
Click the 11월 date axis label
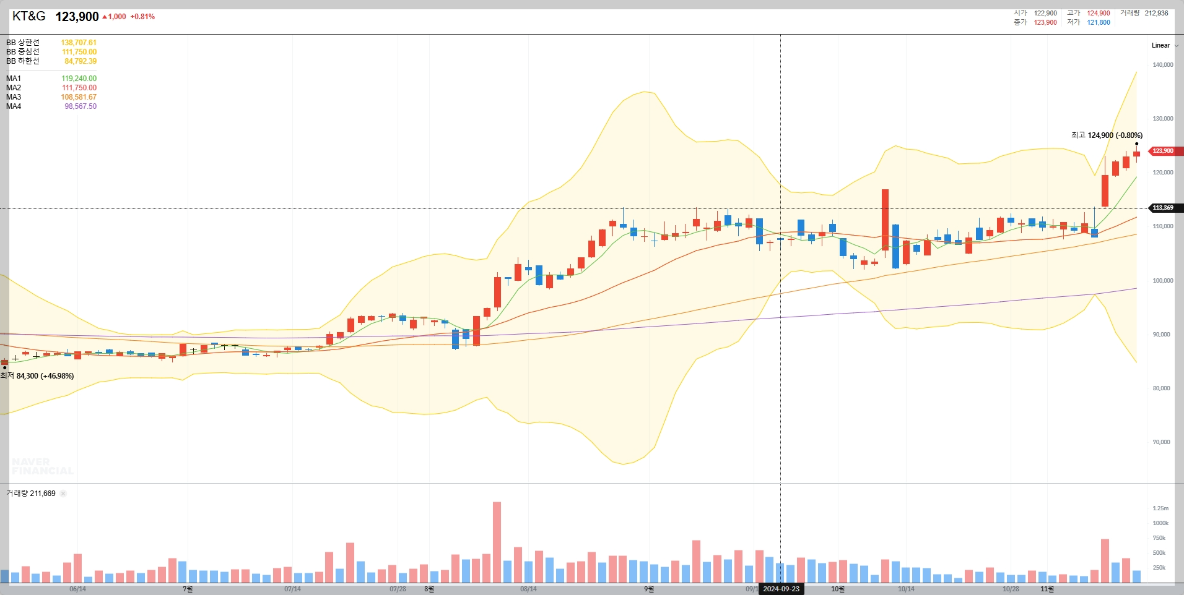click(x=1047, y=589)
